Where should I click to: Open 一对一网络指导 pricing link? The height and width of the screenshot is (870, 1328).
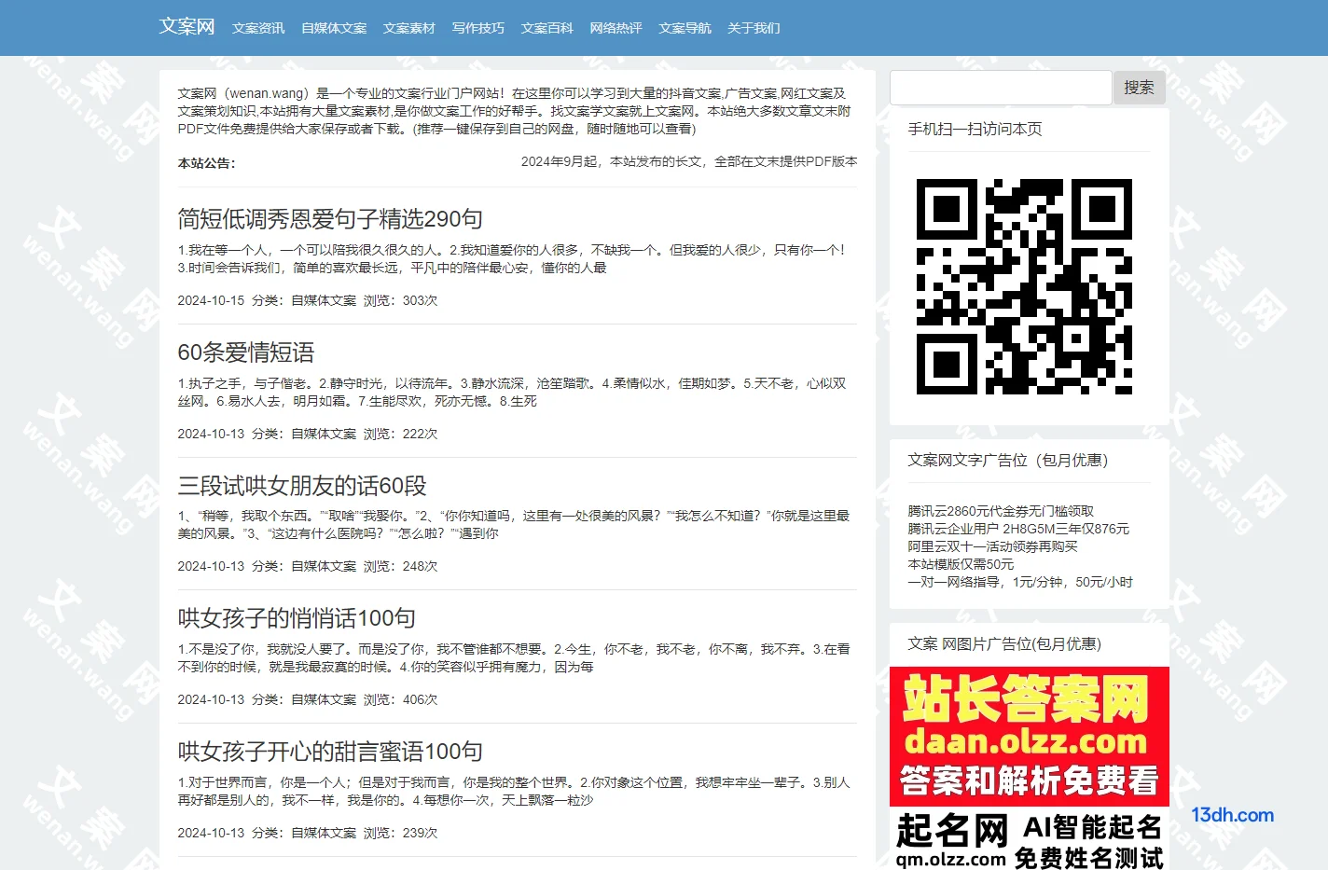(x=1020, y=582)
